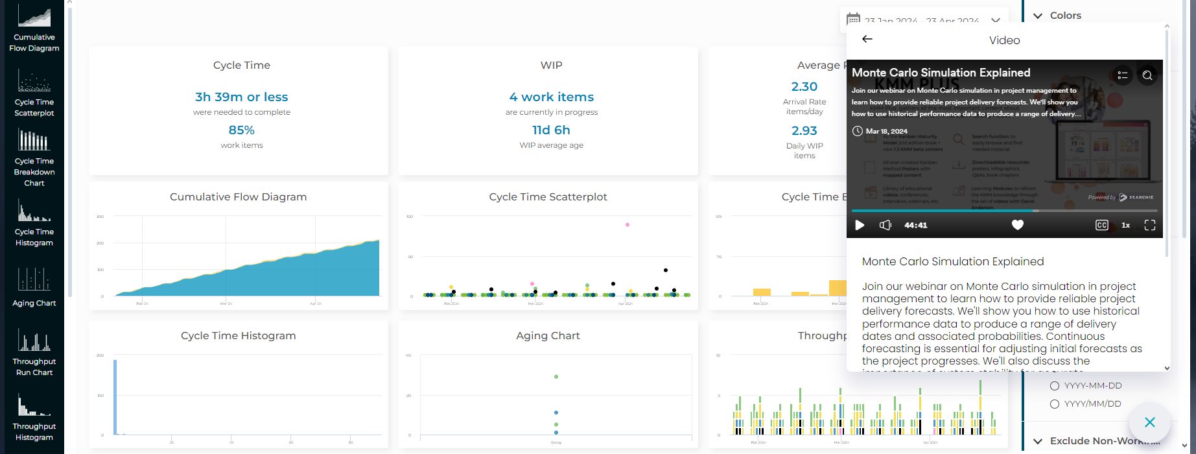Collapse the Colors section
Screen dimensions: 1196x454
click(1038, 16)
